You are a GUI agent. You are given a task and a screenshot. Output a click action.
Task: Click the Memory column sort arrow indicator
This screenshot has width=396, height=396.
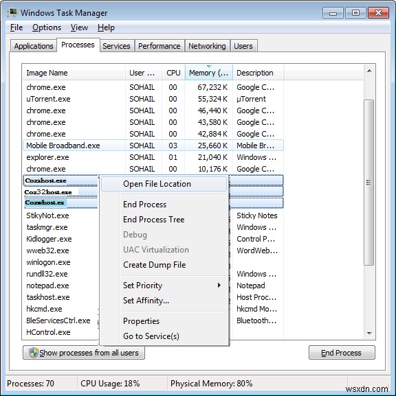(x=209, y=67)
